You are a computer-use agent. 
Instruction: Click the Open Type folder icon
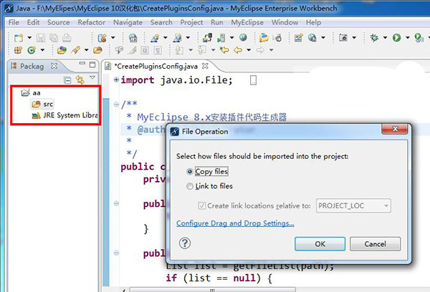(62, 50)
